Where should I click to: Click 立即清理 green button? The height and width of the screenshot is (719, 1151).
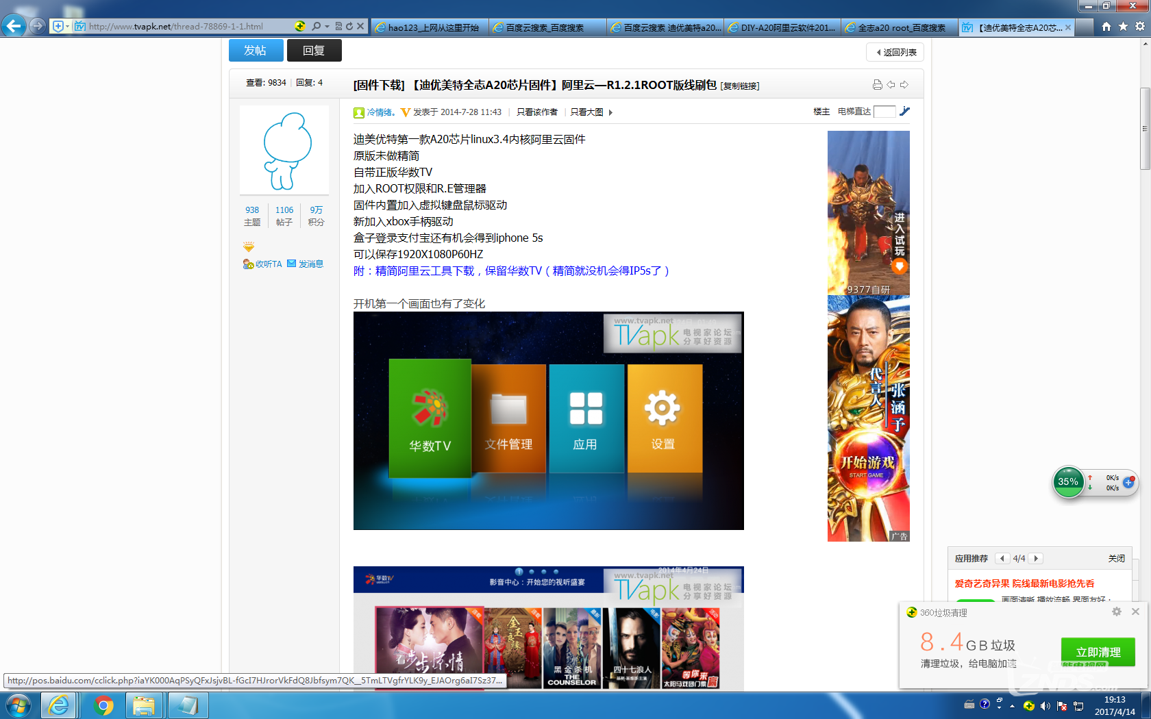(x=1098, y=652)
